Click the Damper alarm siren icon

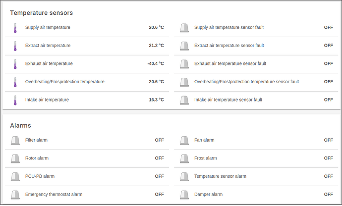[x=184, y=195]
